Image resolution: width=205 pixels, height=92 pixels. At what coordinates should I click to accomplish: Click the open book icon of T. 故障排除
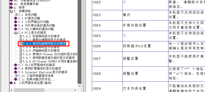coord(11,11)
